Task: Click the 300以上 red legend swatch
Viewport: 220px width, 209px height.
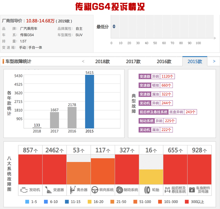Action: (x=187, y=201)
